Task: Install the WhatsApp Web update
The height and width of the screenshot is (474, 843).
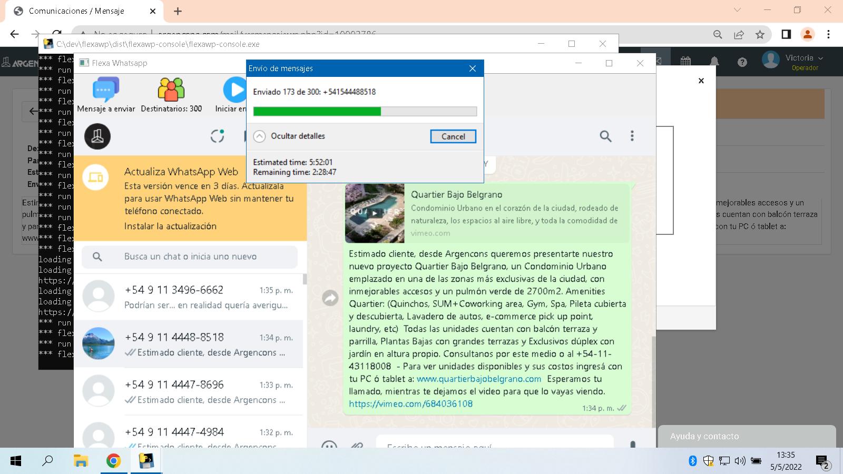Action: 170,226
